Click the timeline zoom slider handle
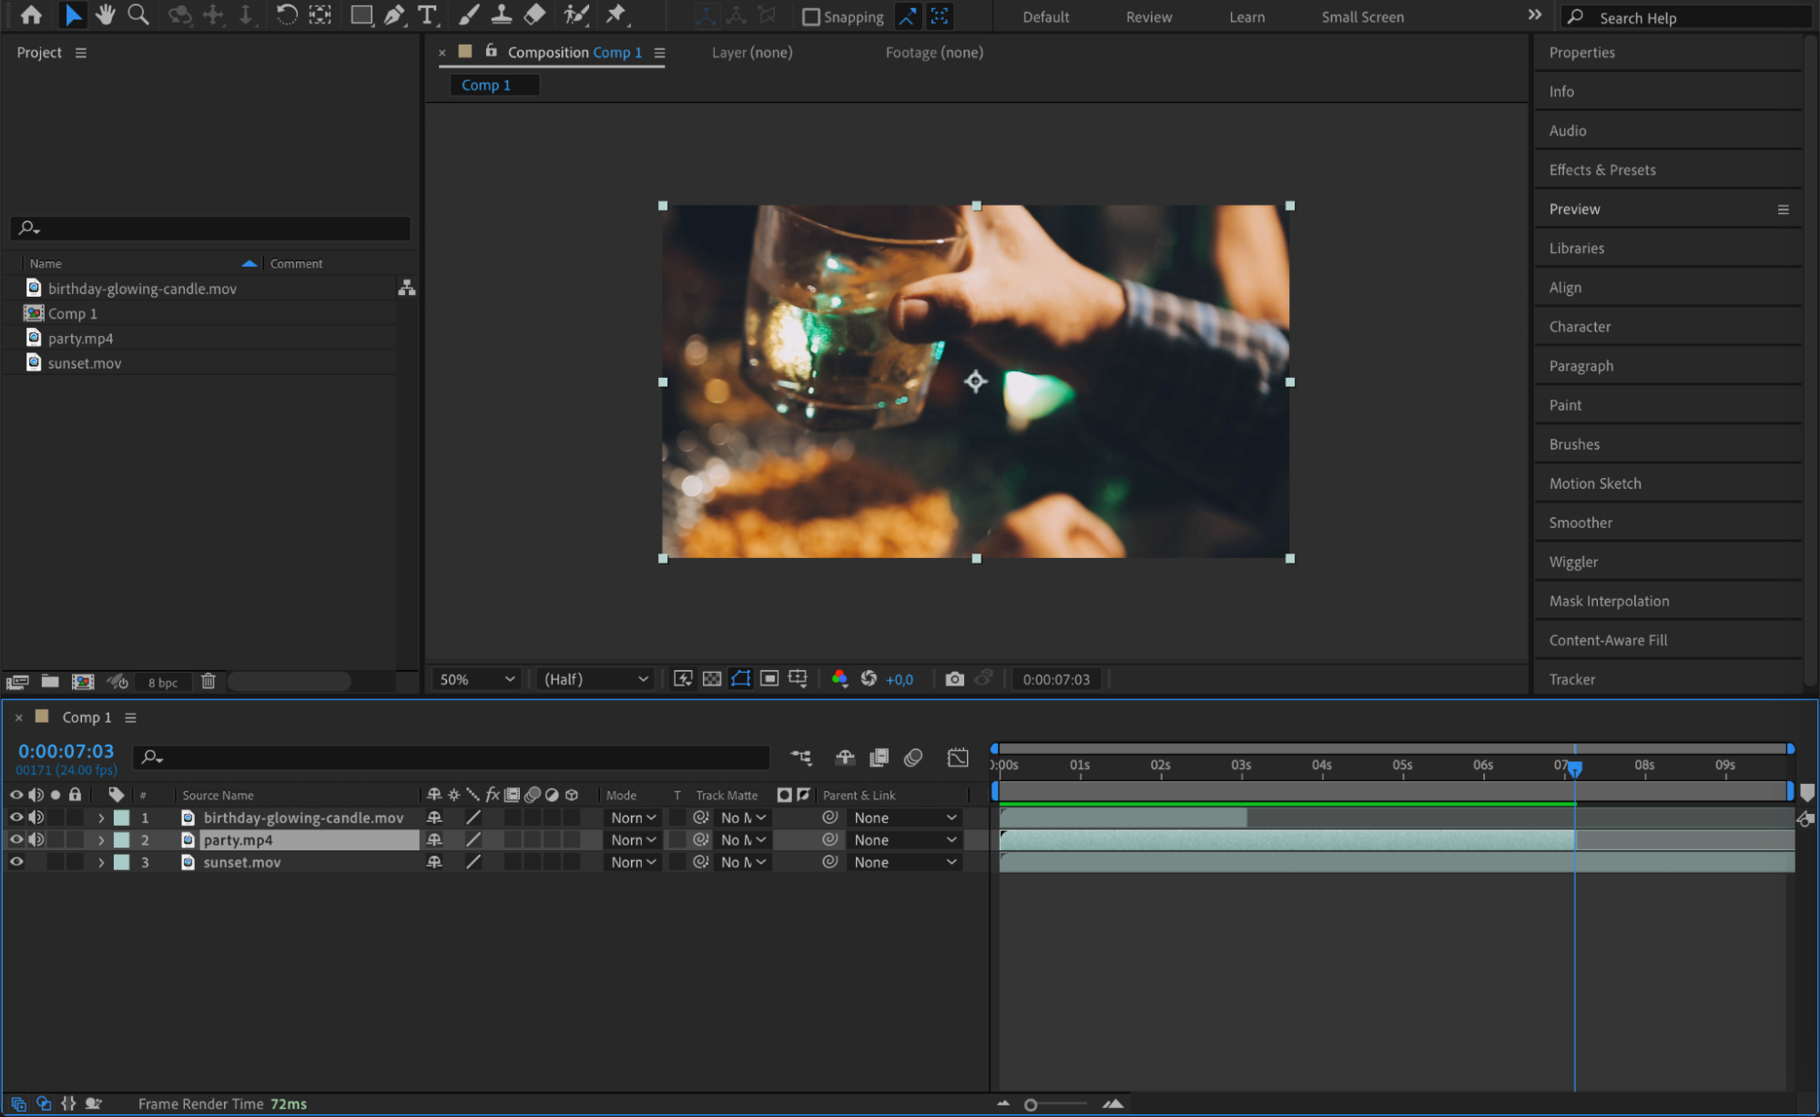 (x=1031, y=1104)
